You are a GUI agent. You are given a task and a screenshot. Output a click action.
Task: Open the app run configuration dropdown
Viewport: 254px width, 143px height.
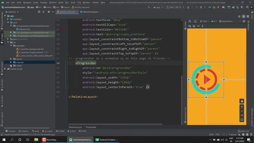[158, 7]
